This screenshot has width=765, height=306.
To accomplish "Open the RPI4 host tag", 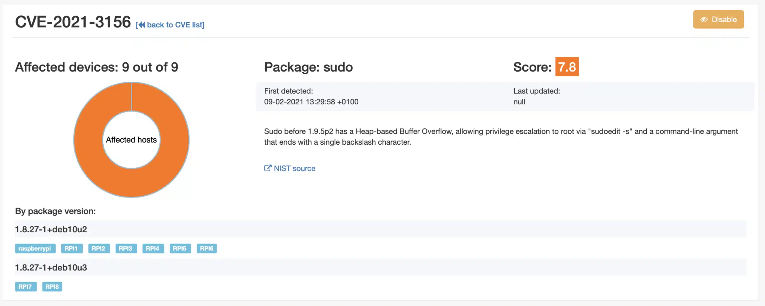I will 153,248.
